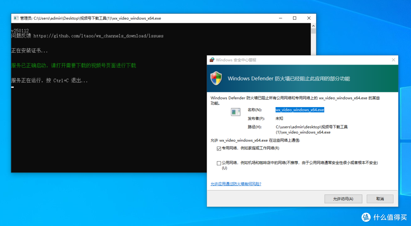Click the console vertical scrollbar thumb
Screen dimensions: 411x226
[313, 31]
